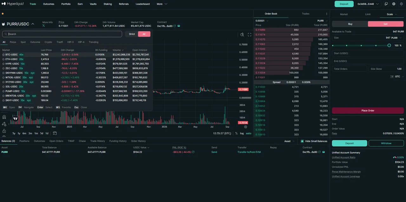Open Vaults in top navigation
The image size is (406, 202).
tap(93, 4)
